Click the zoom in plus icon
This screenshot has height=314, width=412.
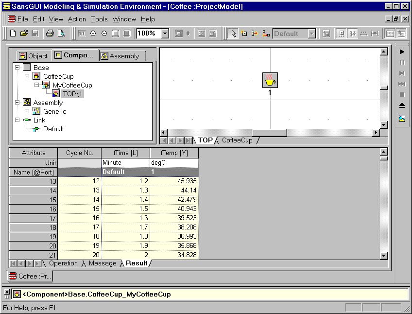coord(93,34)
